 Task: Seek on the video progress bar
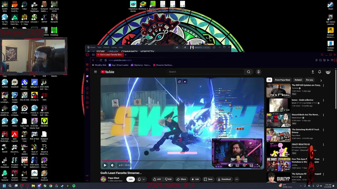[182, 161]
